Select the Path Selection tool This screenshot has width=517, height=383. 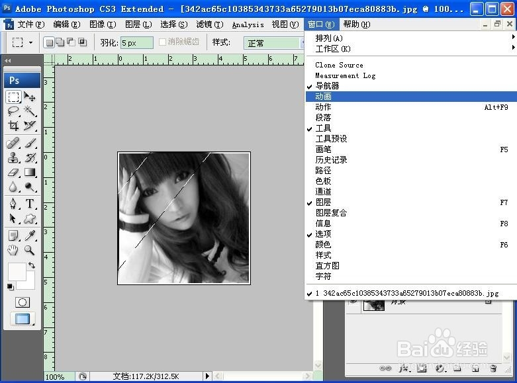tap(13, 218)
